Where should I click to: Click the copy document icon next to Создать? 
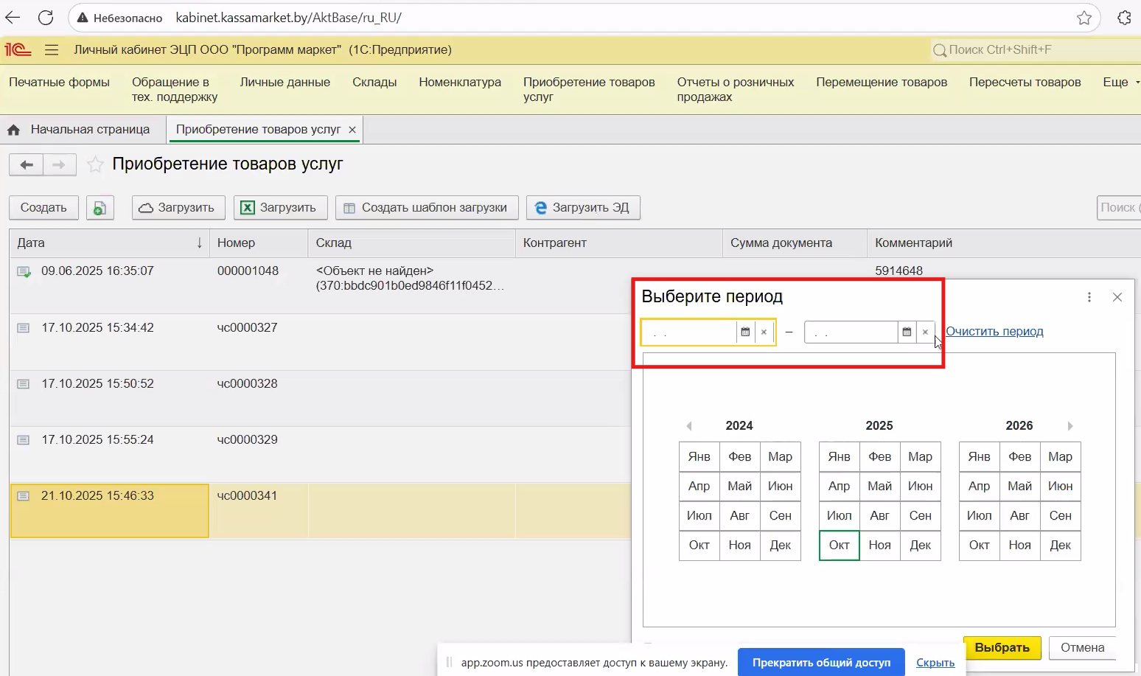tap(100, 208)
